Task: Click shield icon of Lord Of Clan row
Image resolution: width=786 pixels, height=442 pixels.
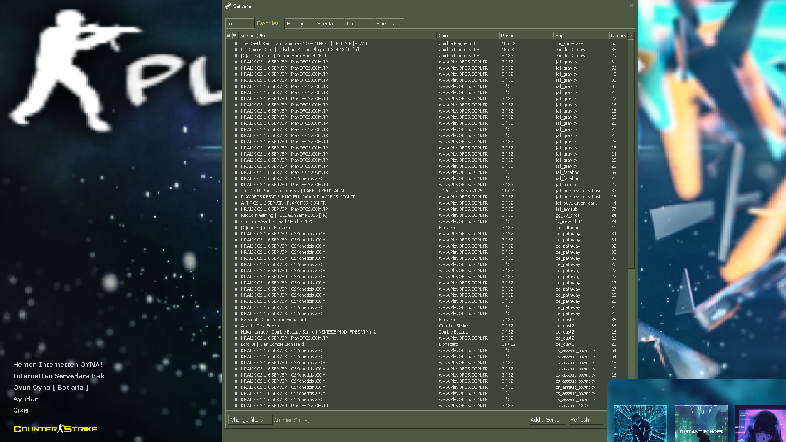Action: [236, 344]
